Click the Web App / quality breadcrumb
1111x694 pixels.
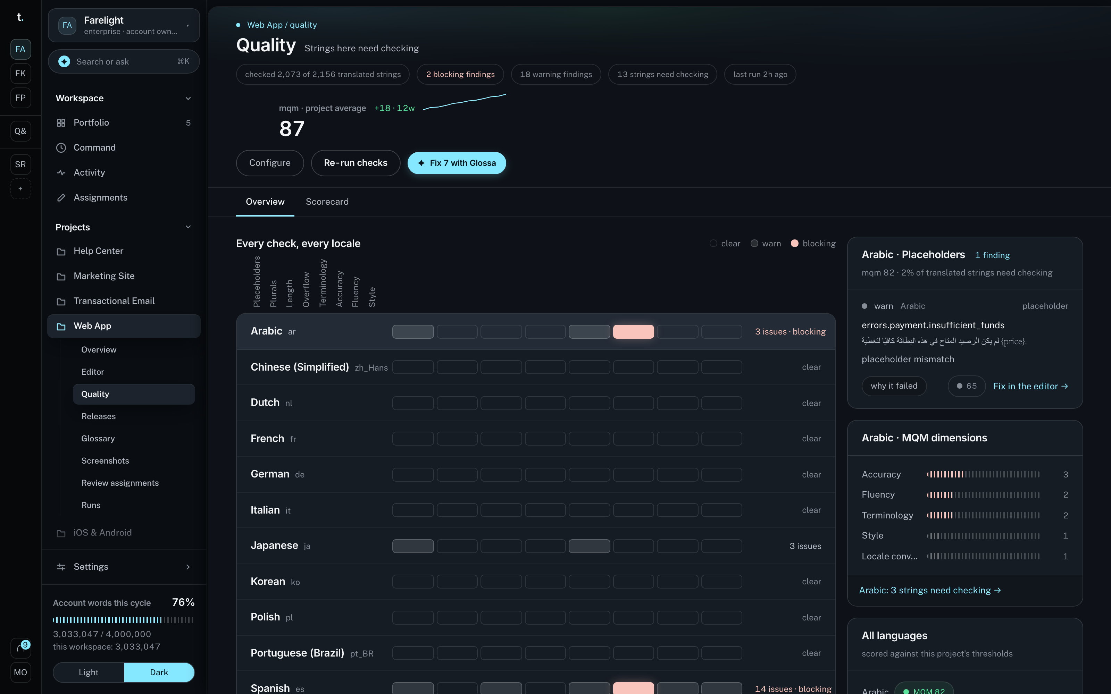[282, 25]
